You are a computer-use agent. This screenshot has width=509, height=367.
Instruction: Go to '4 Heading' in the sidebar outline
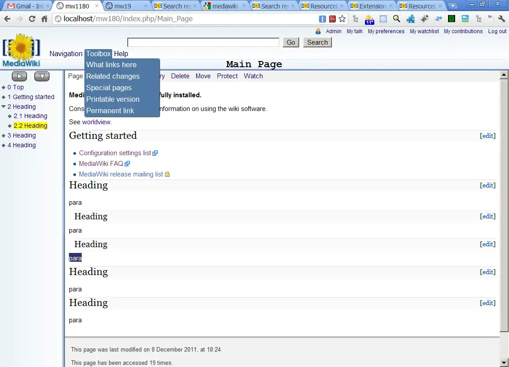[21, 145]
